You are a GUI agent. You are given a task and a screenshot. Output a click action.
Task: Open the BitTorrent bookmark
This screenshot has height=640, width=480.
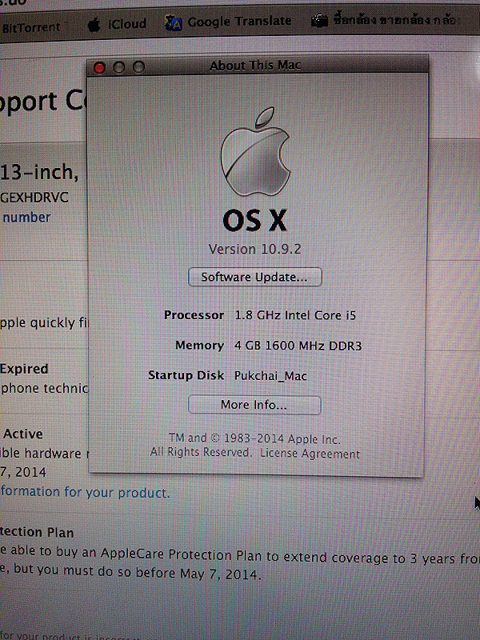[30, 27]
